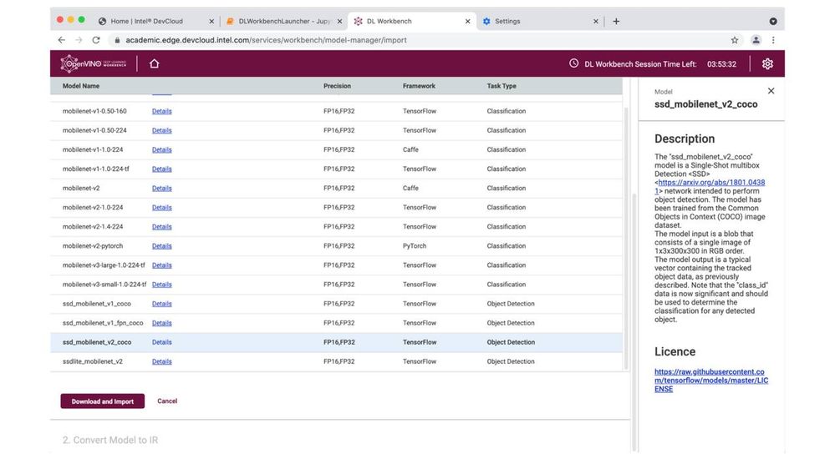Screen dimensions: 835x469
Task: Open Details for mobilenet-v2-pytorch
Action: 162,246
